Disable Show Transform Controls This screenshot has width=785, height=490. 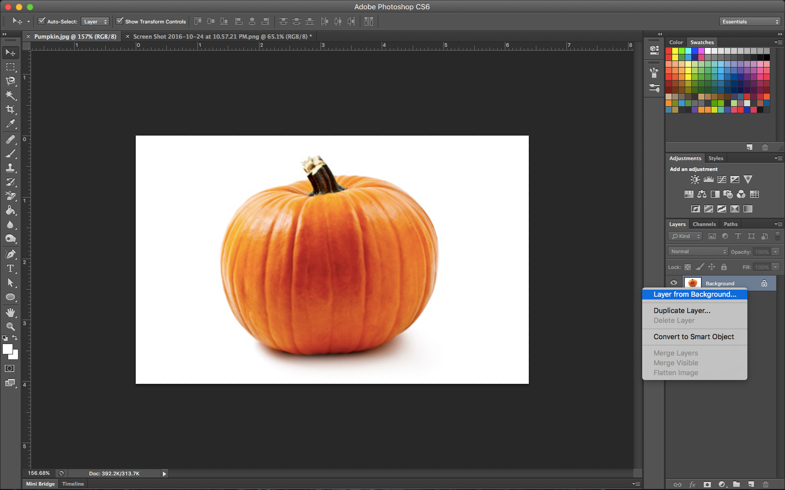(x=120, y=21)
